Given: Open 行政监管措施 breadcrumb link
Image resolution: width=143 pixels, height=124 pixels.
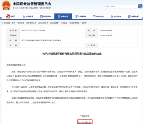Looking at the screenshot, I should coord(74,23).
